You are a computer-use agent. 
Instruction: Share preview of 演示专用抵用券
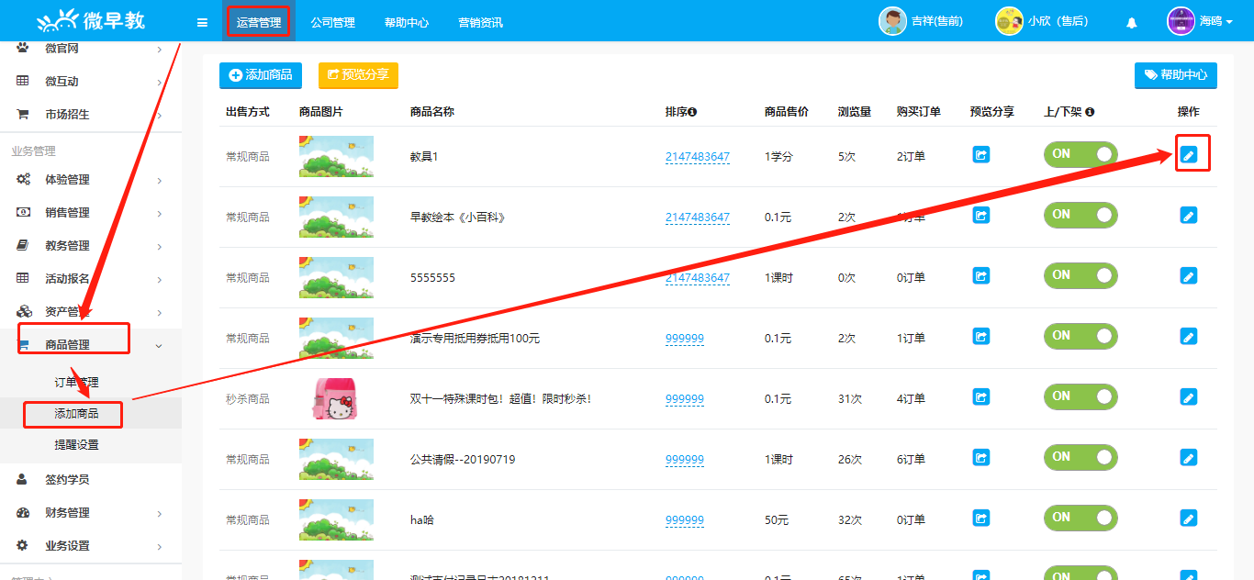981,337
